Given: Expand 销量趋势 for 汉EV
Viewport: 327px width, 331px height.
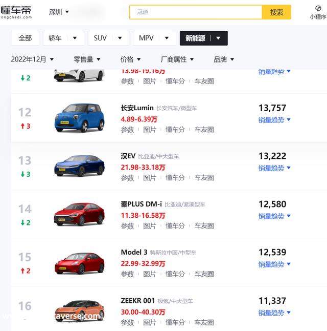Looking at the screenshot, I should [274, 168].
